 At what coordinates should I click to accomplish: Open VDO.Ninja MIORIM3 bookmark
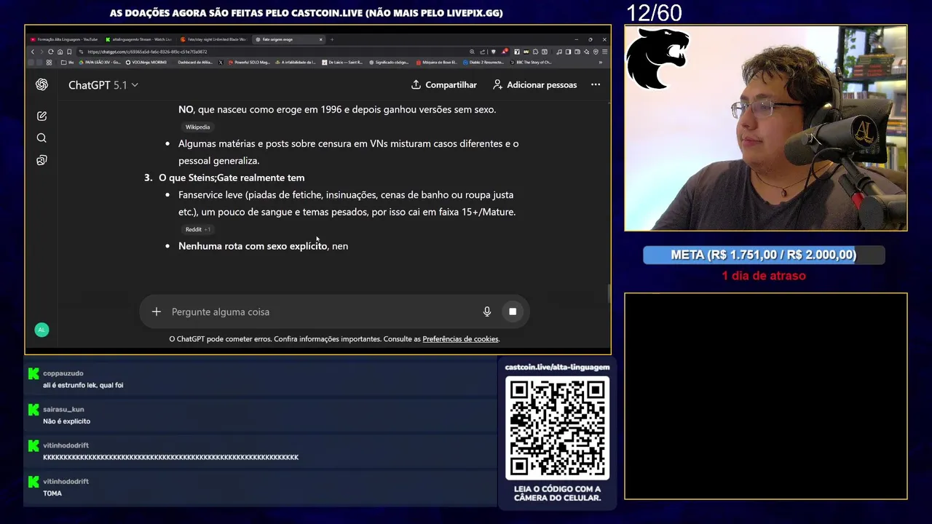coord(146,63)
